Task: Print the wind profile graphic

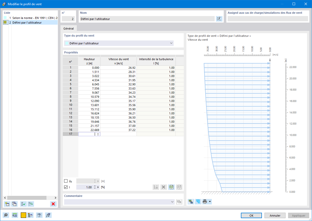Action: point(205,202)
